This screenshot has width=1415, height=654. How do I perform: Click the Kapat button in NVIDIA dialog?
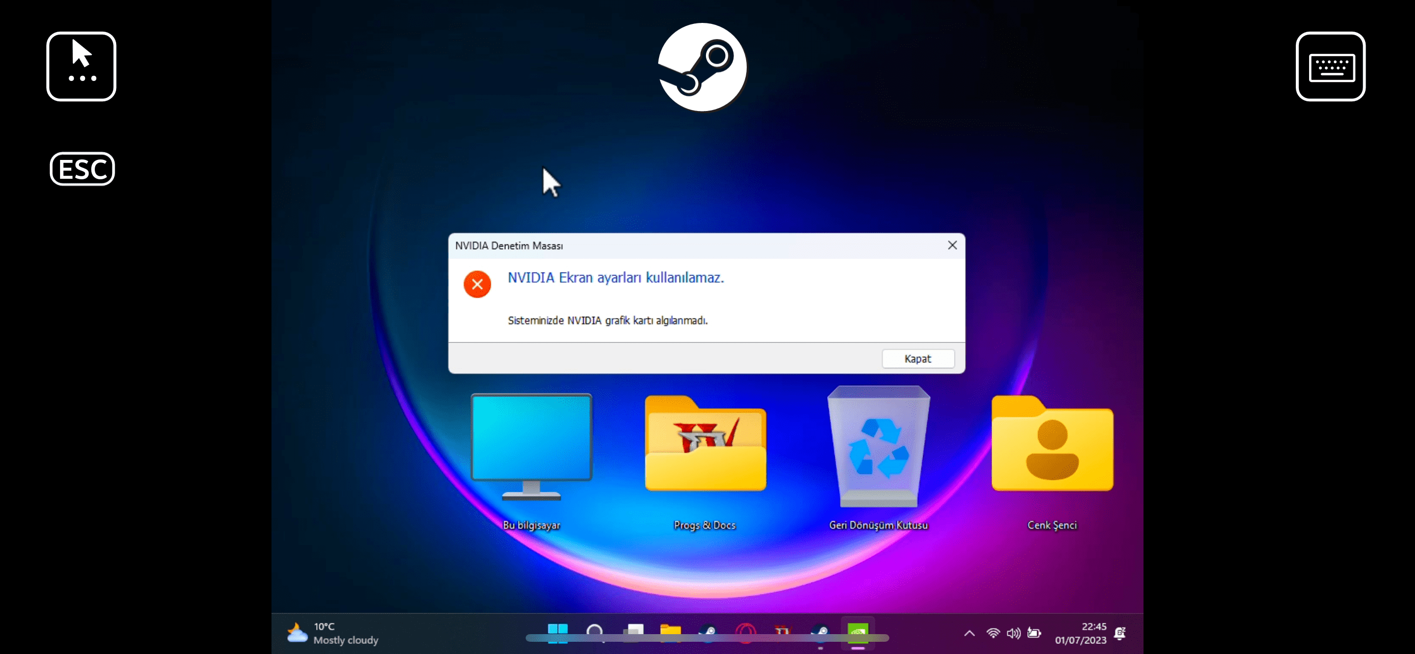[x=918, y=359]
